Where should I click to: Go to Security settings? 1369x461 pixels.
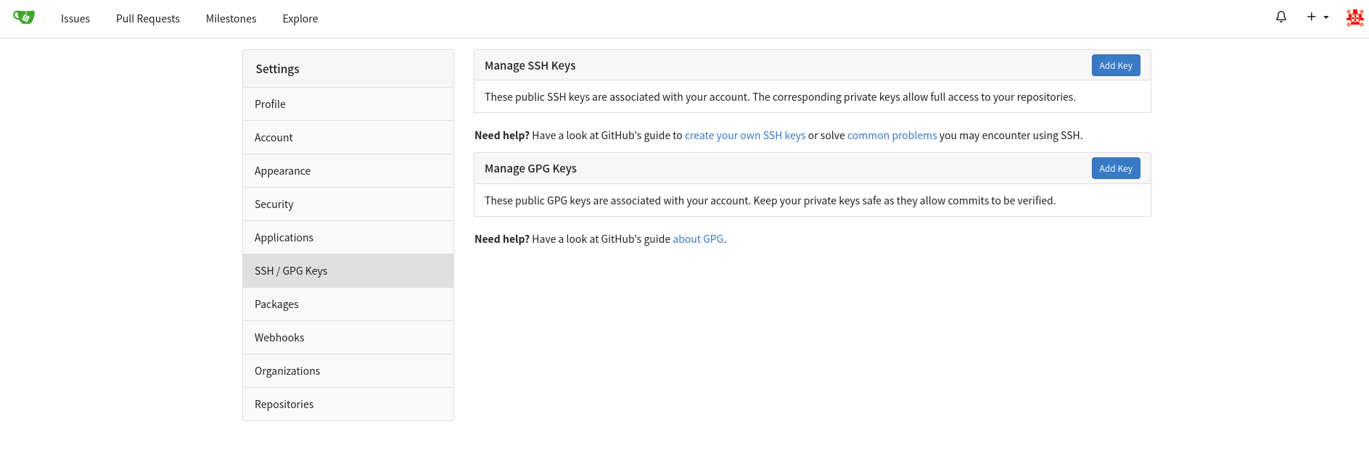(x=274, y=204)
